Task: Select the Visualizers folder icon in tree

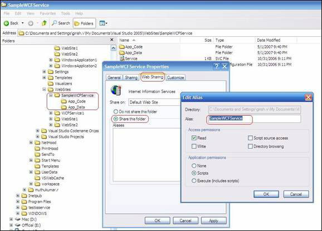Action: [x=51, y=83]
